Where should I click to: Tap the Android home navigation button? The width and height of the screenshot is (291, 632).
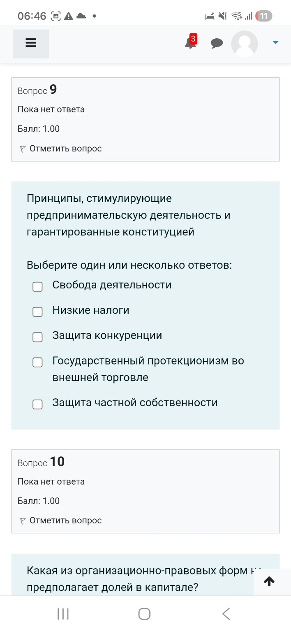tap(144, 613)
